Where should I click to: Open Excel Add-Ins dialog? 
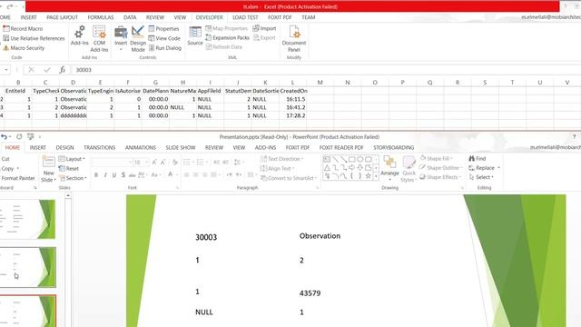(79, 35)
